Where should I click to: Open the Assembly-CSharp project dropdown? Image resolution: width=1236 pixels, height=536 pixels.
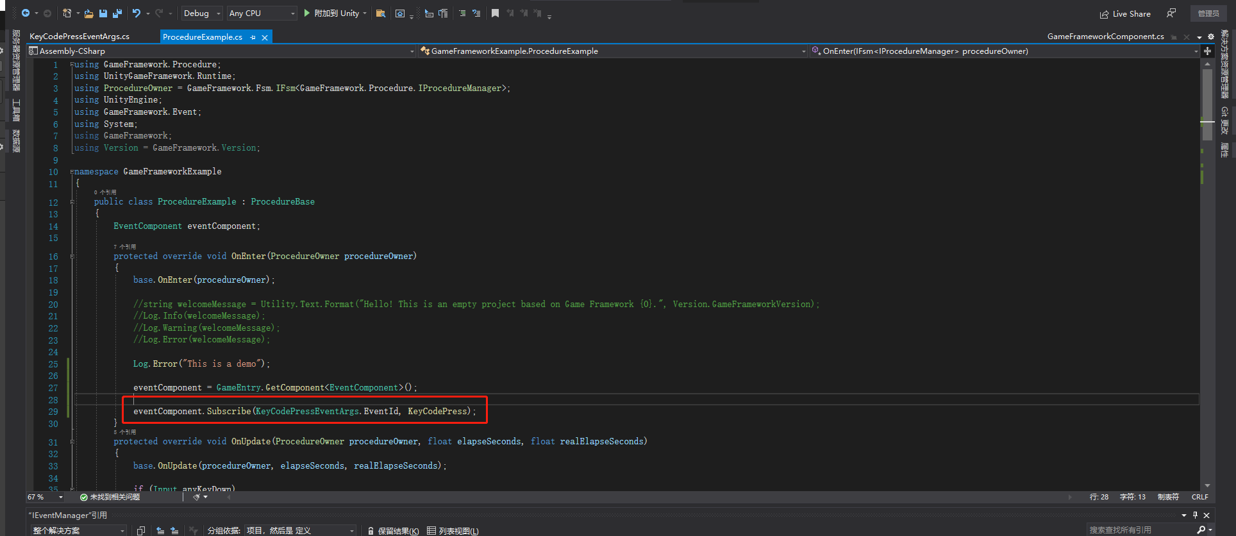point(222,51)
